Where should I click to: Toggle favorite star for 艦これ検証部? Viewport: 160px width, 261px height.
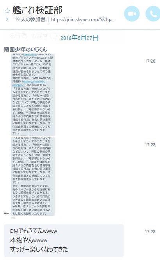click(7, 11)
